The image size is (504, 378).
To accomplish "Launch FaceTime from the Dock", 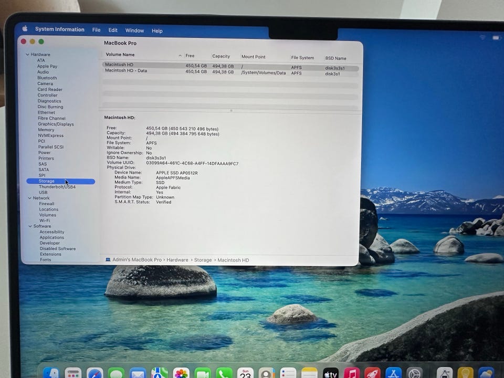I will pyautogui.click(x=203, y=373).
